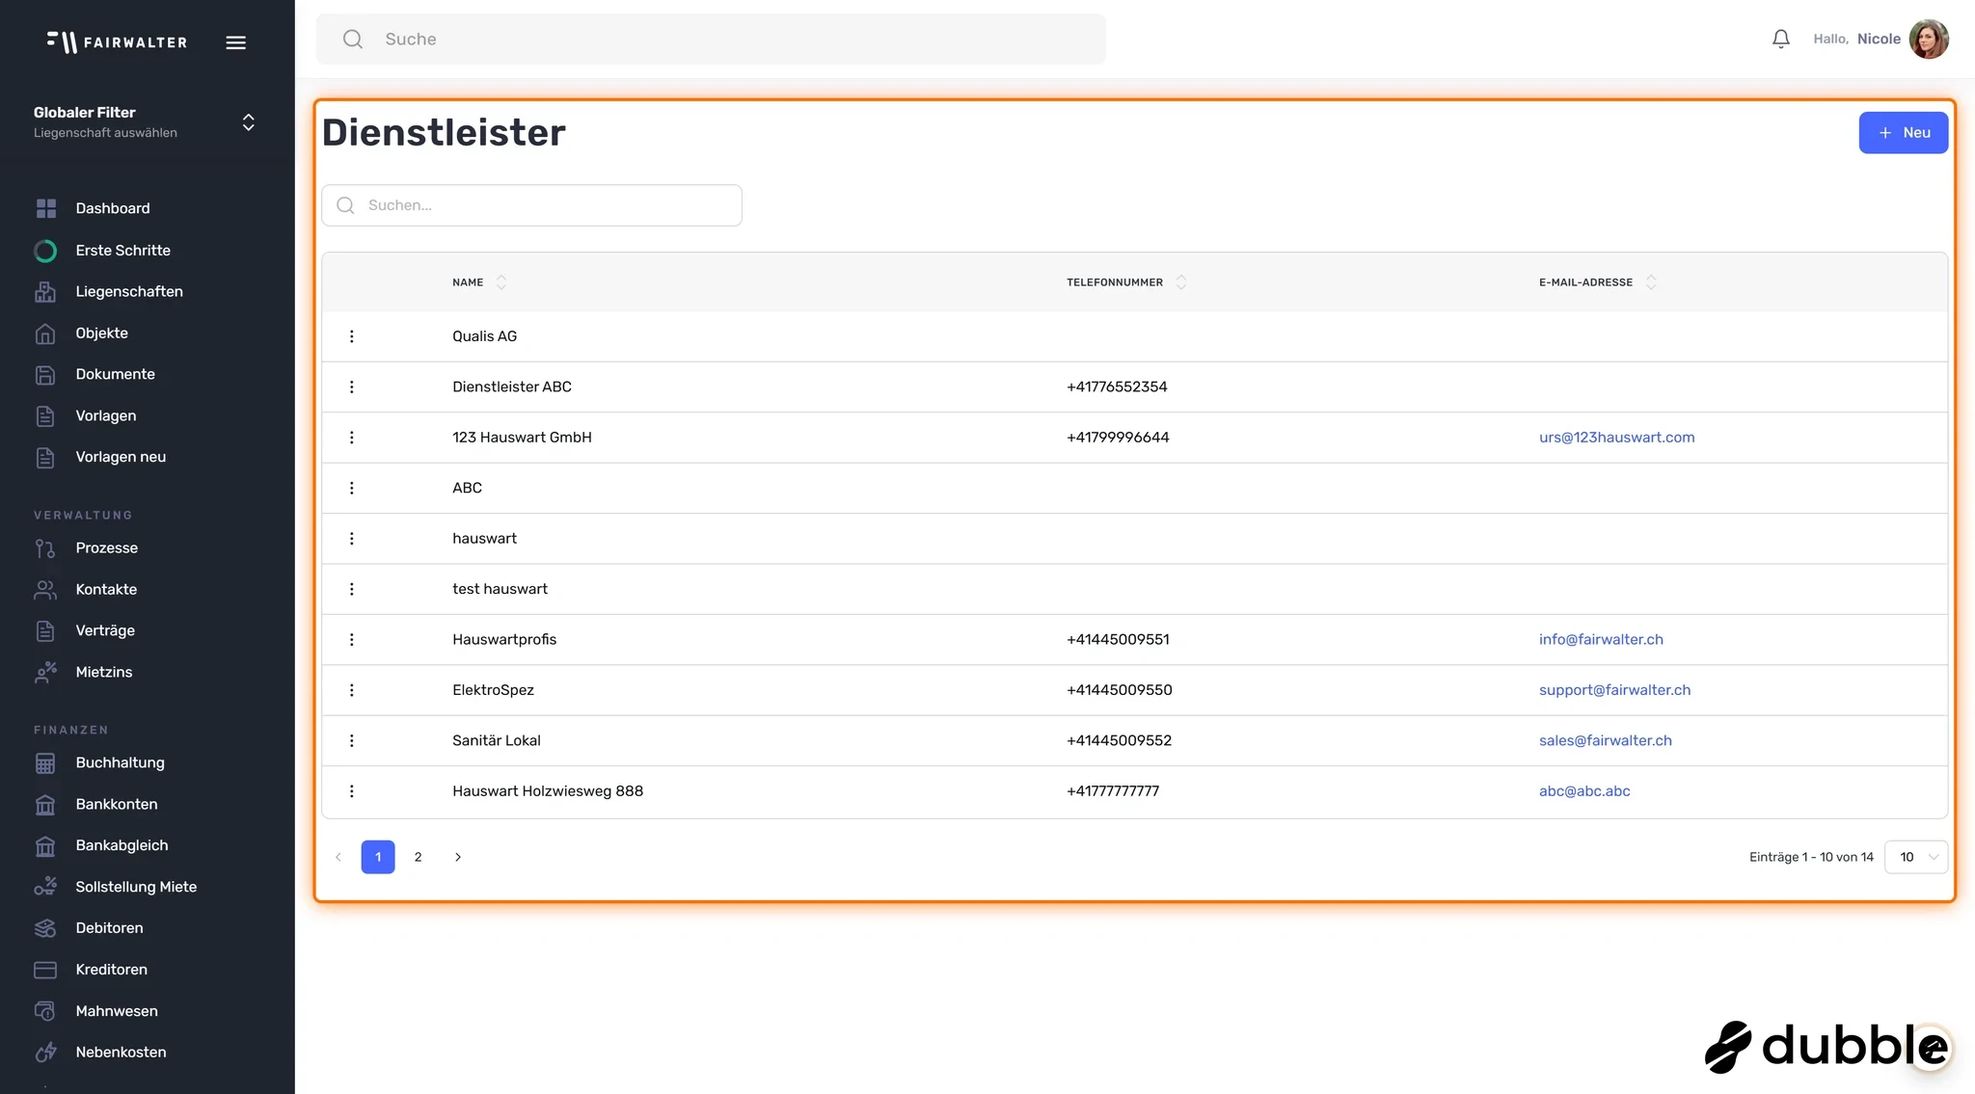
Task: Click the Liegenschaften building icon
Action: pos(45,291)
